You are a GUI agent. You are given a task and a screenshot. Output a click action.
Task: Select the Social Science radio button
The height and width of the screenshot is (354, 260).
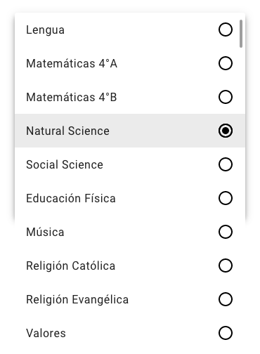tap(226, 164)
